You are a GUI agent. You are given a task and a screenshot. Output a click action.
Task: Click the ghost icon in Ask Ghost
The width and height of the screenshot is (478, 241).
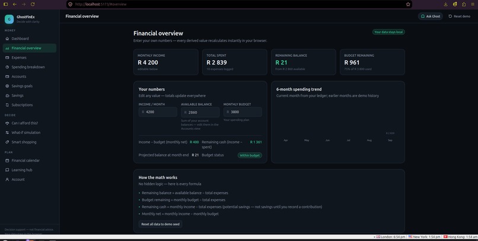click(x=423, y=16)
